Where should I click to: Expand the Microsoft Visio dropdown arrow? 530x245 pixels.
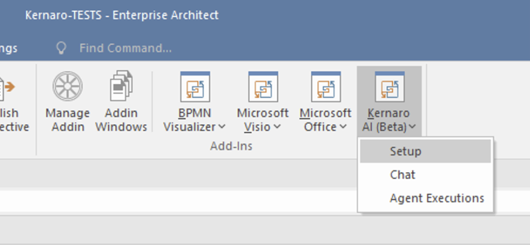[x=277, y=127]
